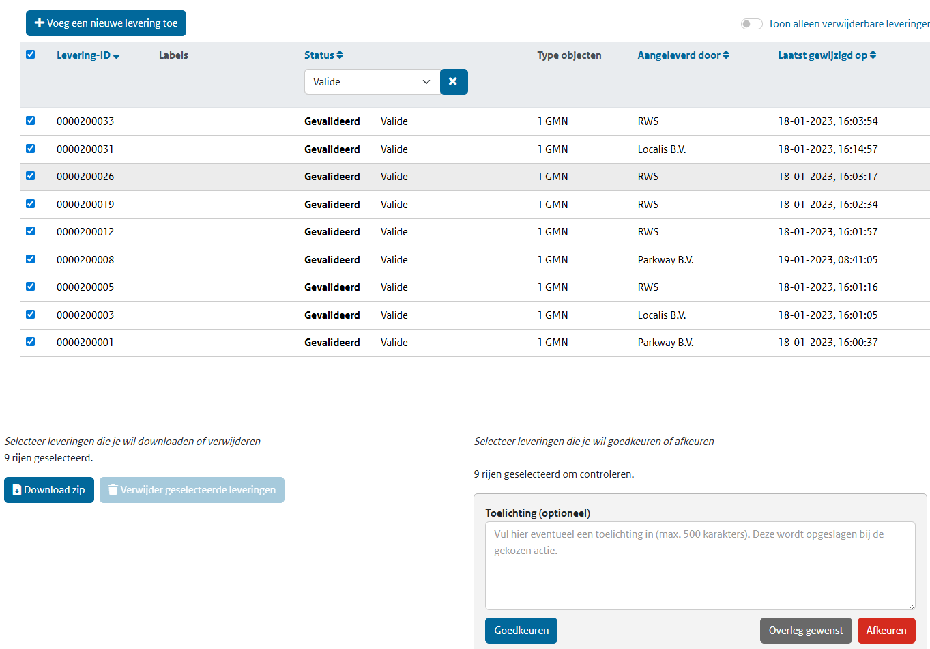Deselect levering 0000200001 checkbox
The image size is (930, 649).
click(x=30, y=342)
